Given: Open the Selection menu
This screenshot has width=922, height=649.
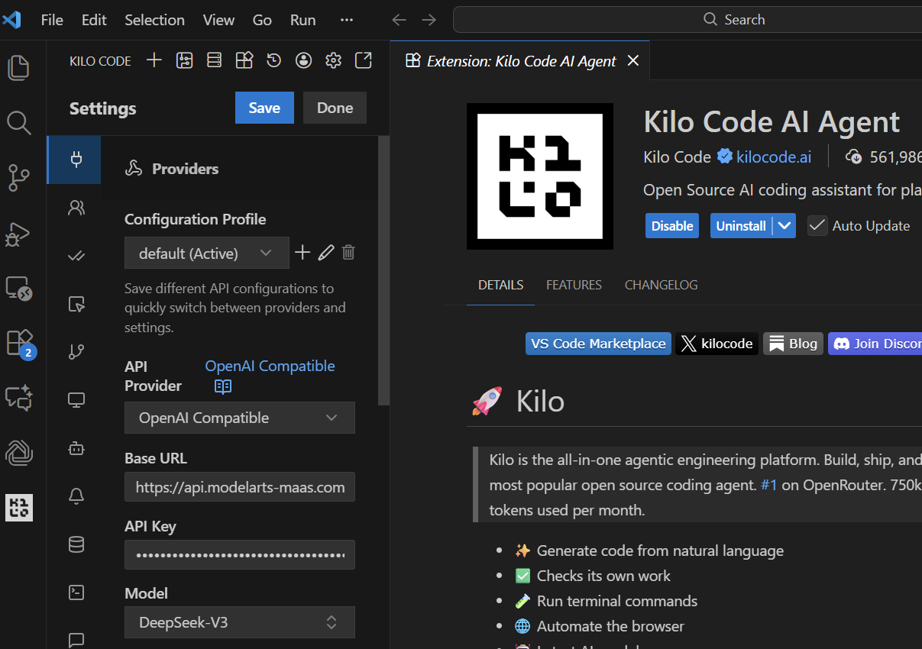Looking at the screenshot, I should click(154, 20).
